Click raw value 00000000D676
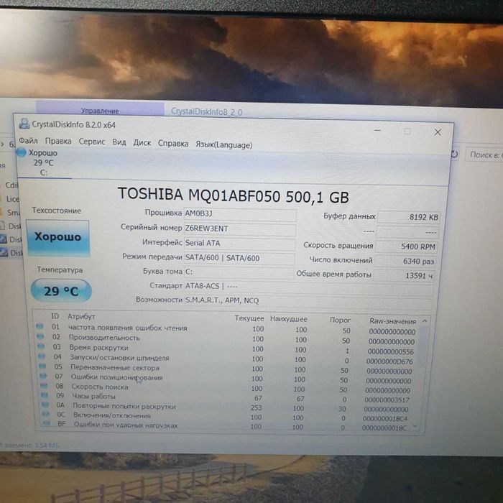This screenshot has width=503, height=503. [x=389, y=361]
